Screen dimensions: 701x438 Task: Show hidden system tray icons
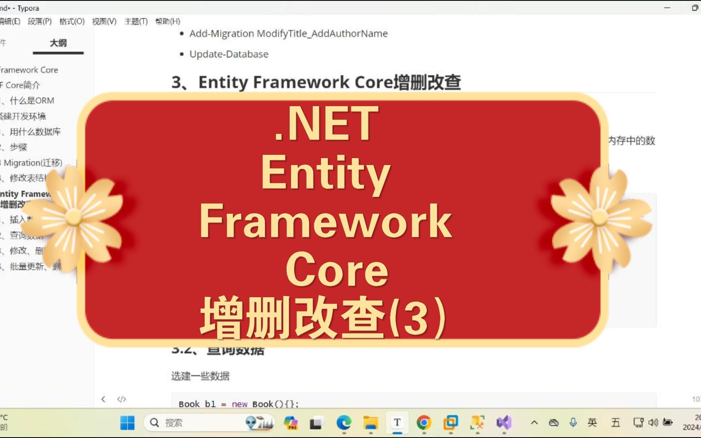pyautogui.click(x=534, y=423)
